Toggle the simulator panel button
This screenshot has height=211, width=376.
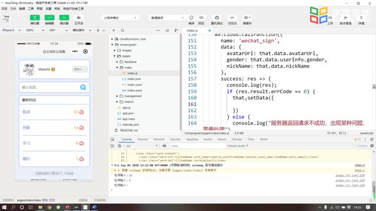click(x=35, y=18)
